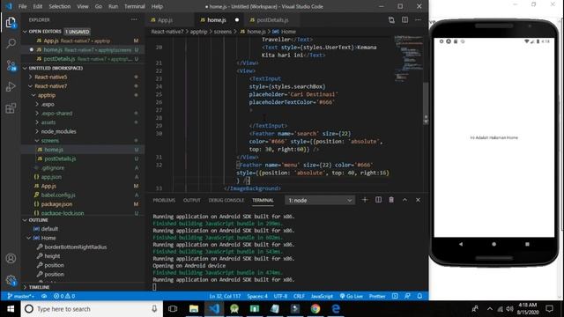The width and height of the screenshot is (564, 317).
Task: Collapse the apptrip folder
Action: pos(47,95)
